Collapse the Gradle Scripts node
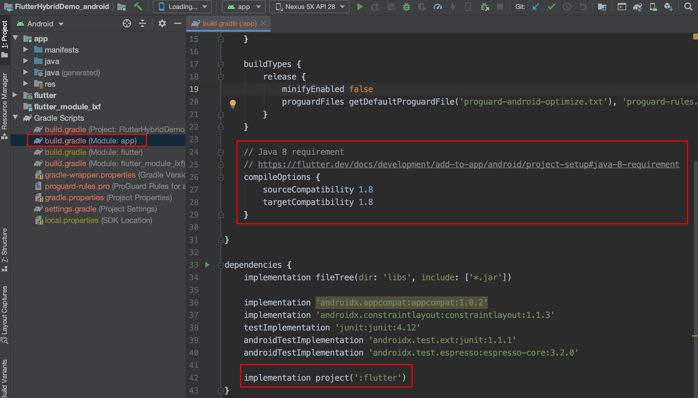 (x=16, y=118)
